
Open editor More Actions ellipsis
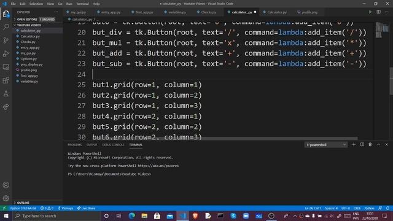coord(386,12)
